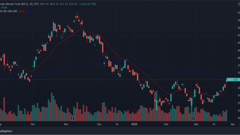
Task: Click the earnings E marker near March
Action: click(193, 118)
